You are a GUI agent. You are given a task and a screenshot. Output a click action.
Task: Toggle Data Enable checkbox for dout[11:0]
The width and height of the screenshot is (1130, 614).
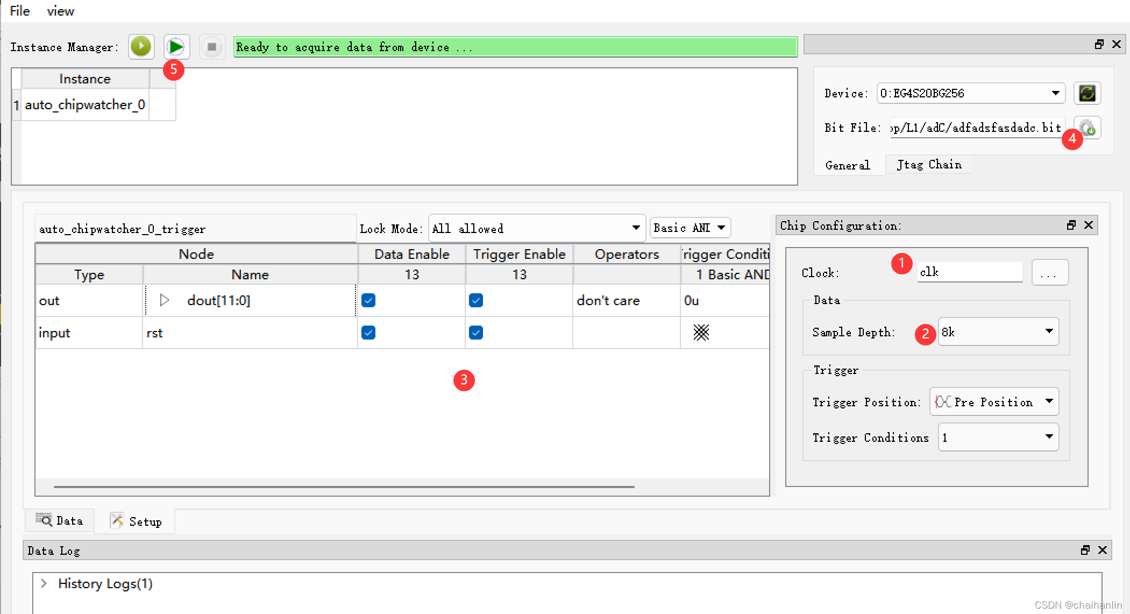[x=367, y=300]
